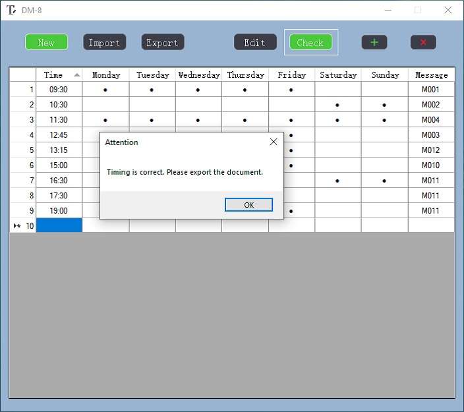Select message cell M004
This screenshot has width=464, height=412.
(x=430, y=120)
